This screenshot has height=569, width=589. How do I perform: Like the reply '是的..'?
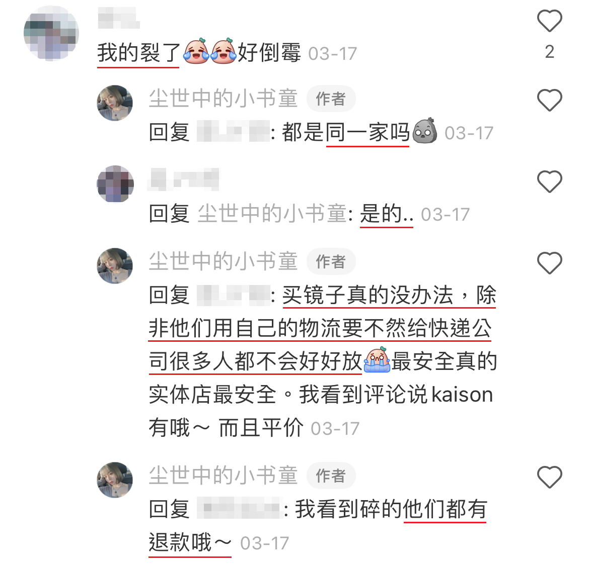click(x=549, y=181)
